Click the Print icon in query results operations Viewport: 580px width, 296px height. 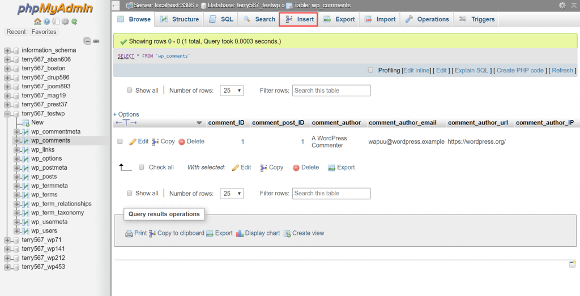pos(129,233)
